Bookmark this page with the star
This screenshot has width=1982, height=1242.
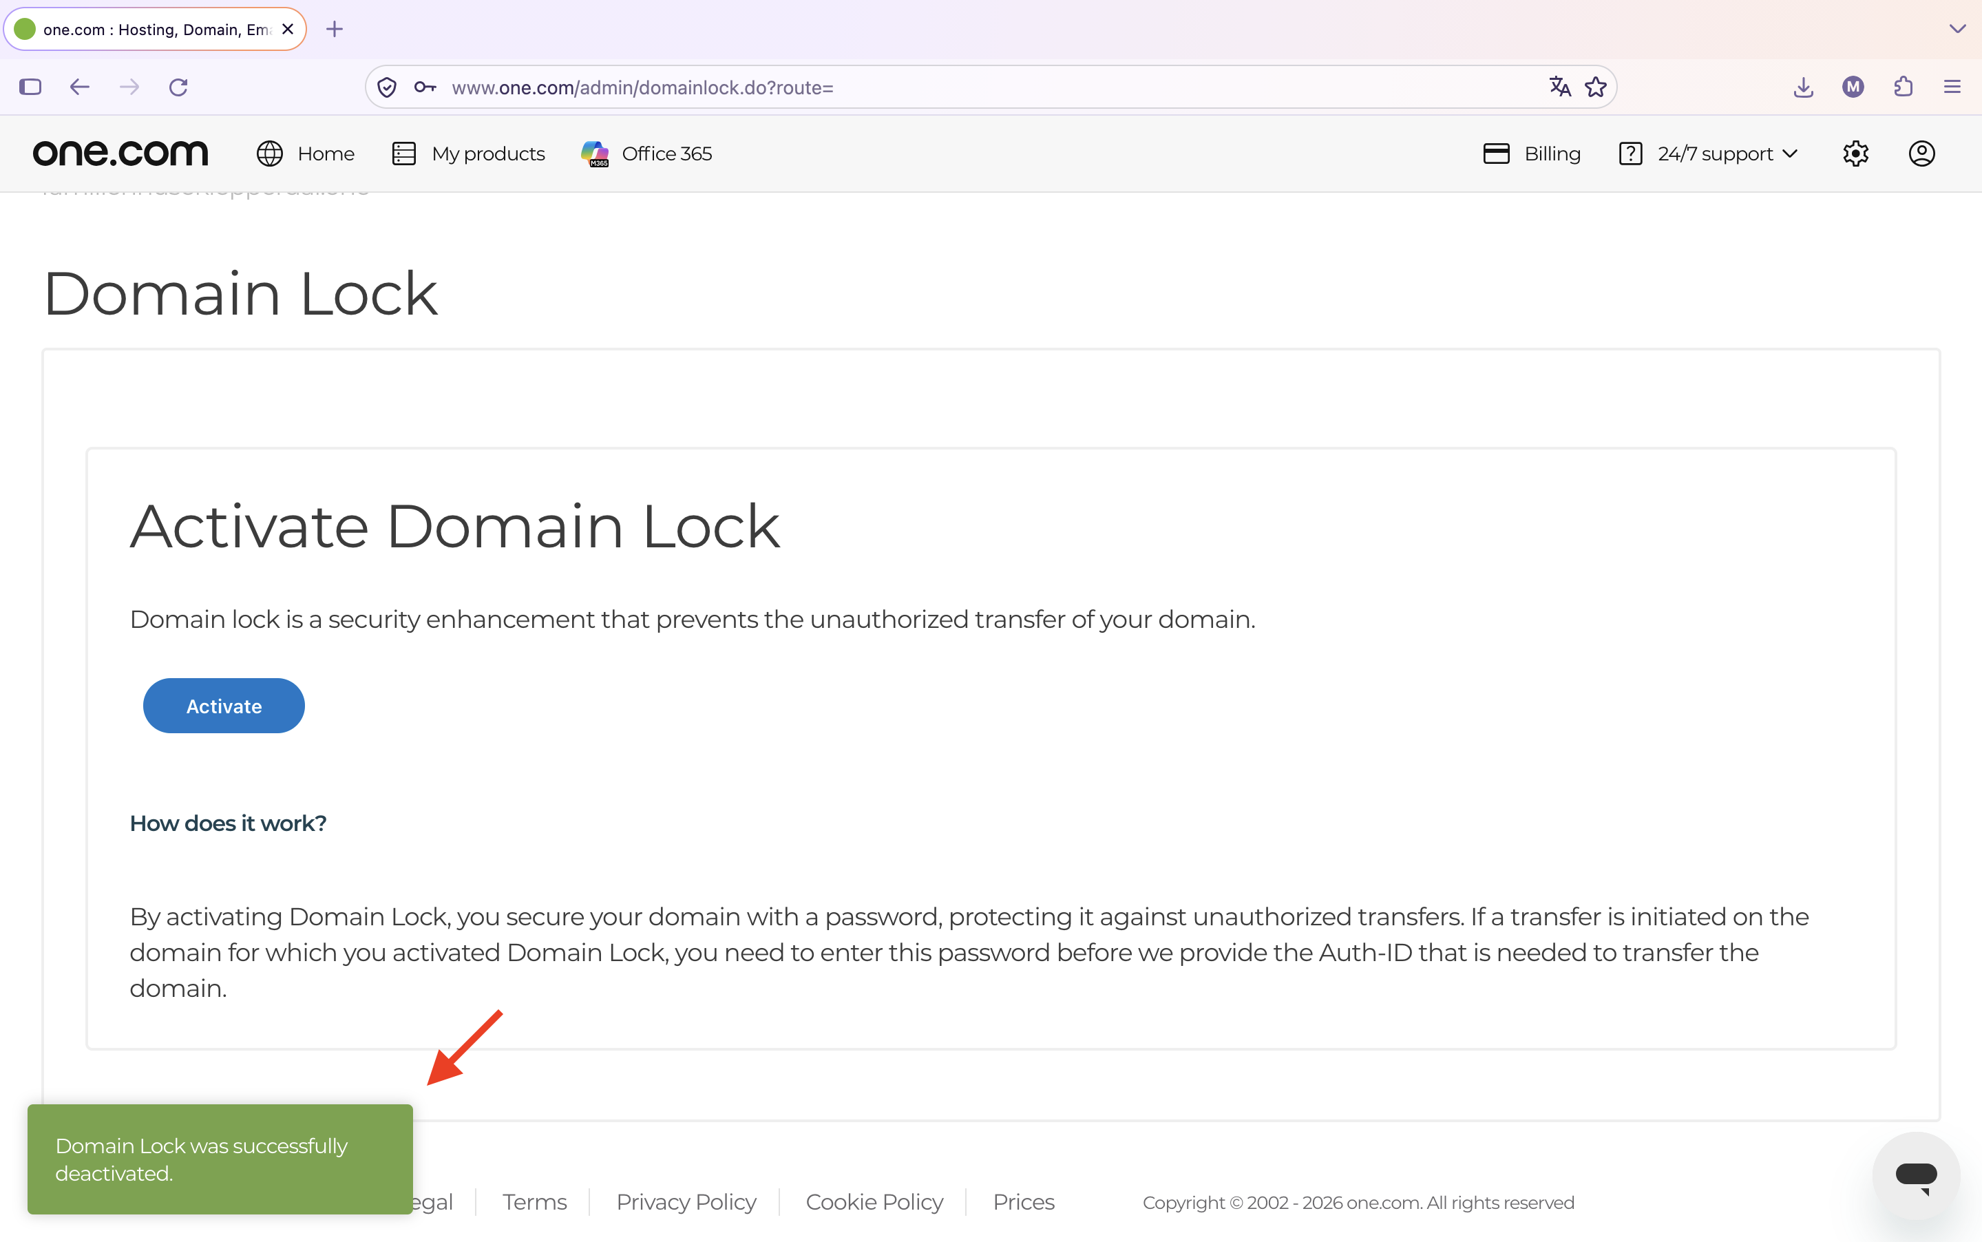1596,87
